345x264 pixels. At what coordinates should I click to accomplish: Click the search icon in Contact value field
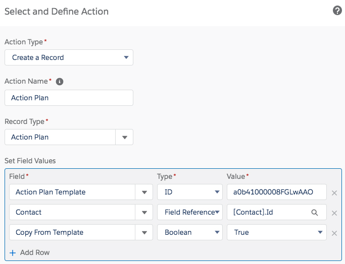pos(315,213)
